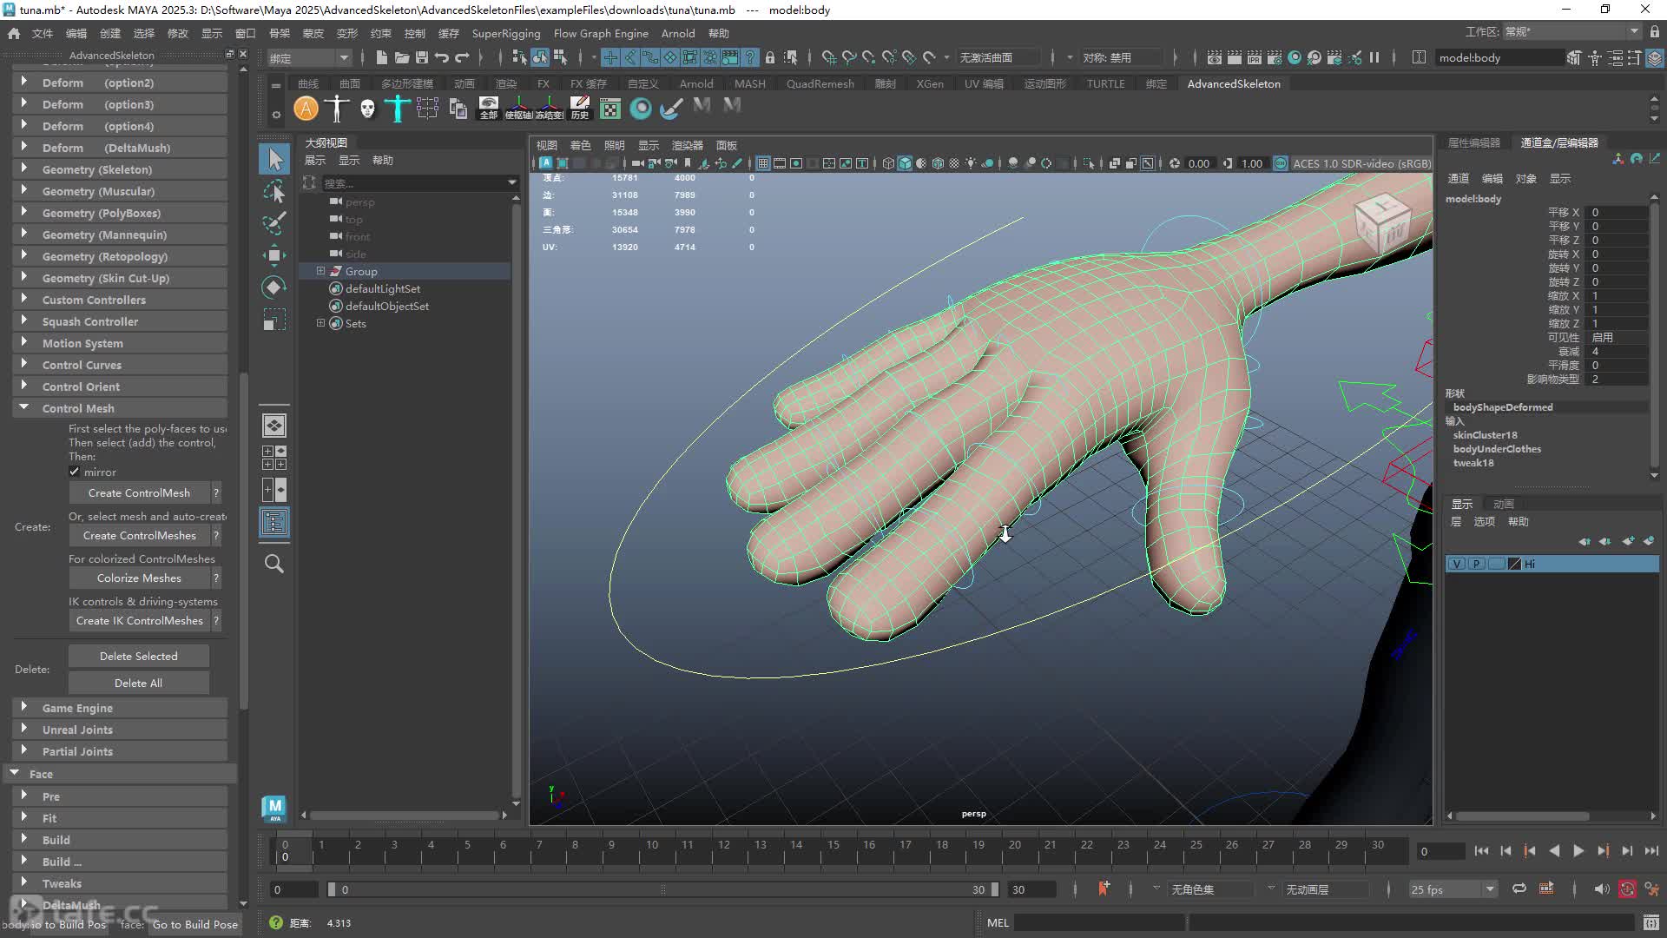The image size is (1667, 938).
Task: Toggle the P playback box of Hi layer
Action: (1476, 564)
